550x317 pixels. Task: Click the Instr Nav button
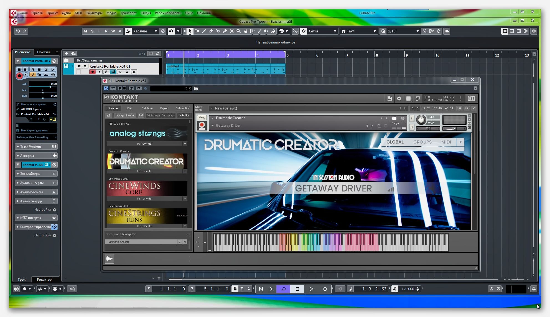click(184, 116)
